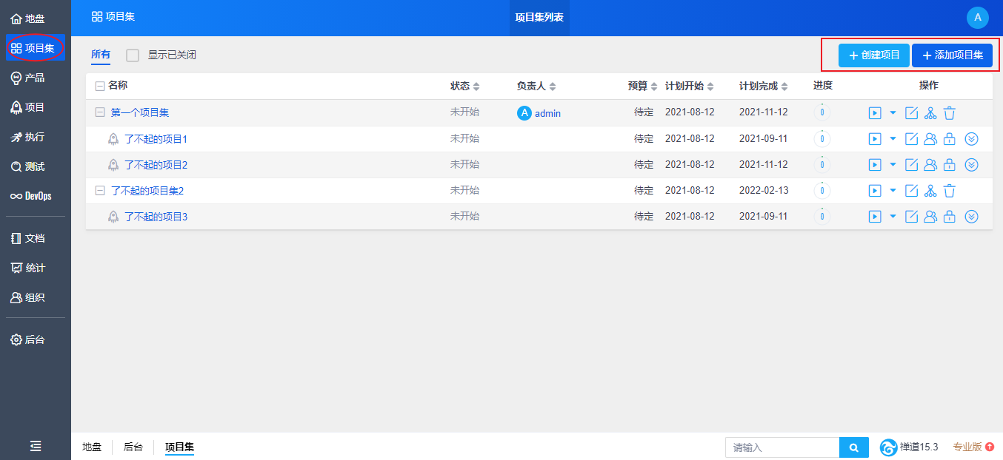Start the project 了不起的项目2
Viewport: 1003px width, 460px height.
[875, 165]
